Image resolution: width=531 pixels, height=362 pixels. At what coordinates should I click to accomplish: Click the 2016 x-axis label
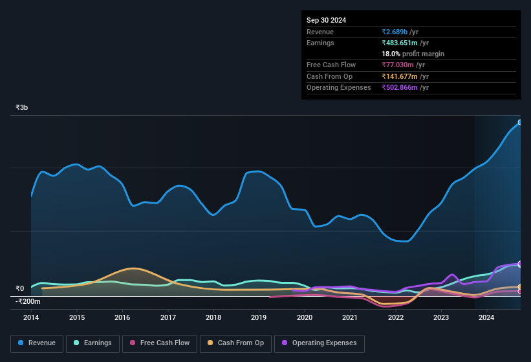122,317
